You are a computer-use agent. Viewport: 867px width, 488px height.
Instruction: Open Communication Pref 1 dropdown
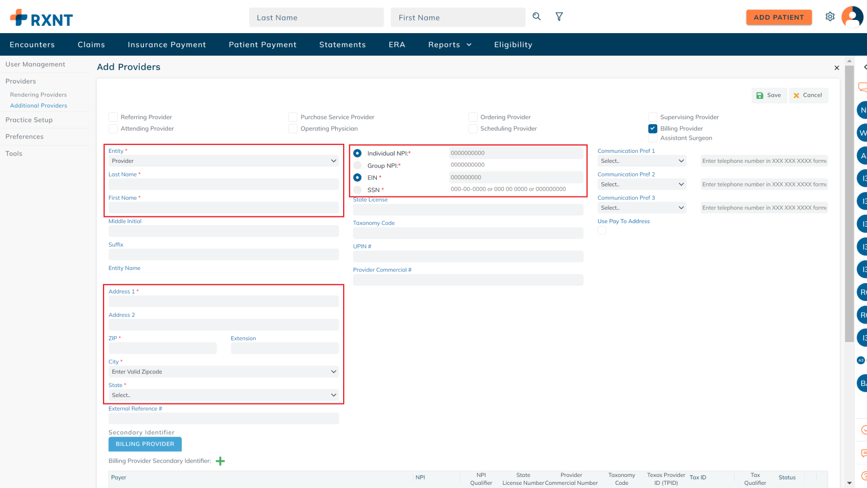coord(642,161)
